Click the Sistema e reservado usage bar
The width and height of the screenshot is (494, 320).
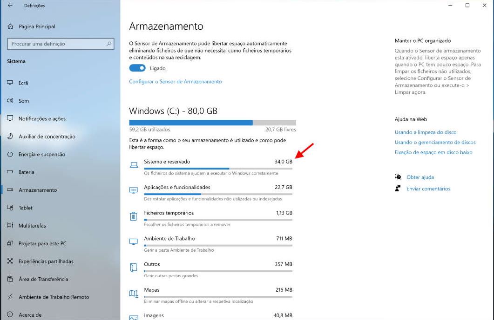tap(218, 169)
